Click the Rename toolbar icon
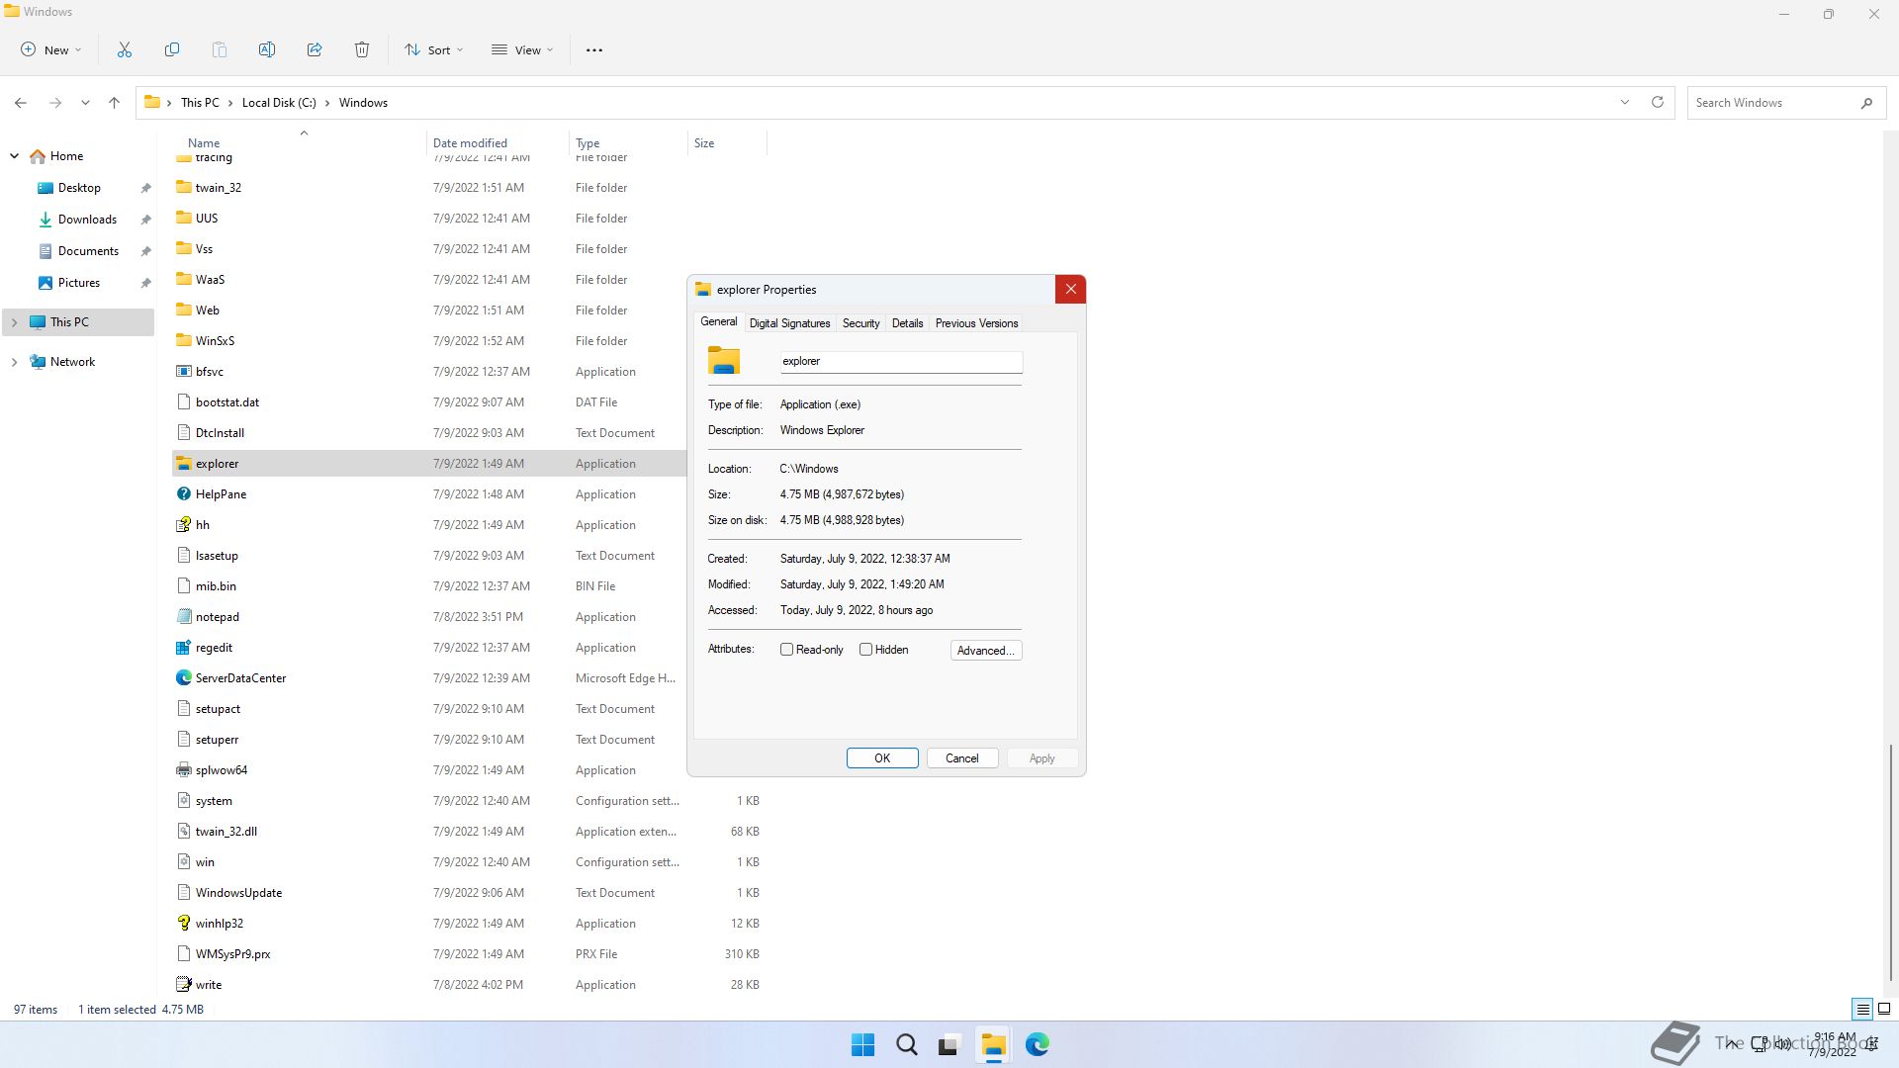Image resolution: width=1899 pixels, height=1068 pixels. (267, 49)
